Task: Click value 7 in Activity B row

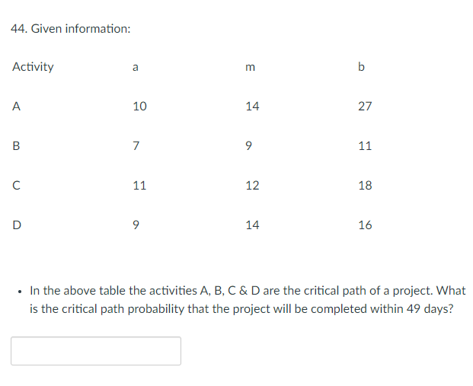Action: click(x=136, y=146)
